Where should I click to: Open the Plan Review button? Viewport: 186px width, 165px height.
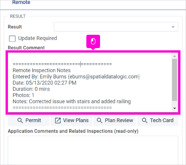tap(114, 120)
